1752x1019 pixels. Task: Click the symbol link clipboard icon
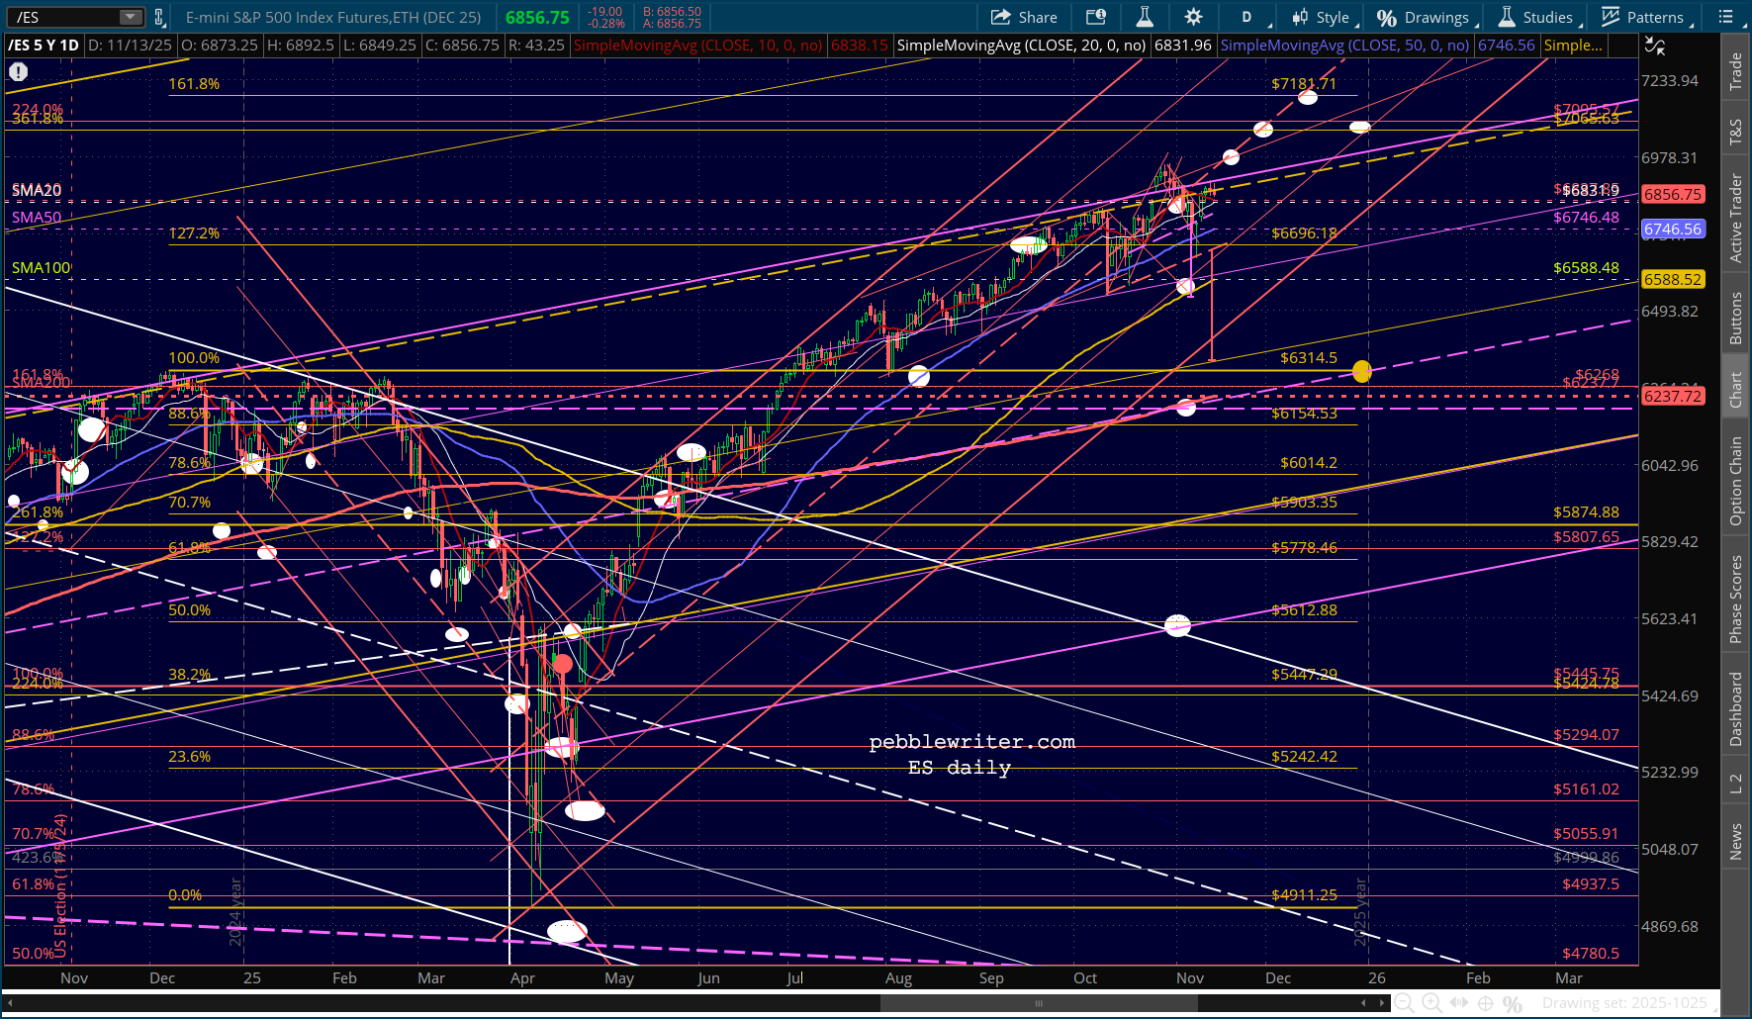159,17
